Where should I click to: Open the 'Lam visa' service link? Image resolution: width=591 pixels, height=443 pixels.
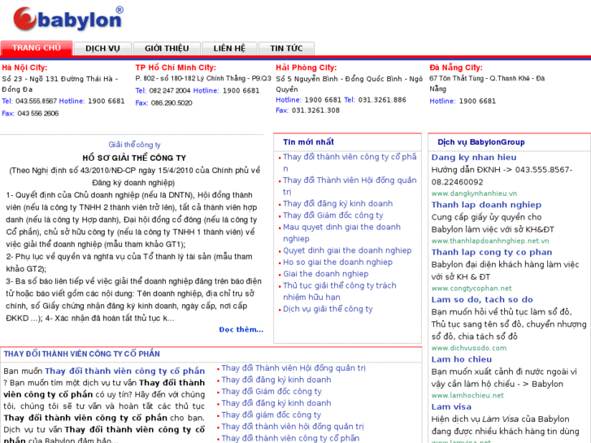point(451,406)
